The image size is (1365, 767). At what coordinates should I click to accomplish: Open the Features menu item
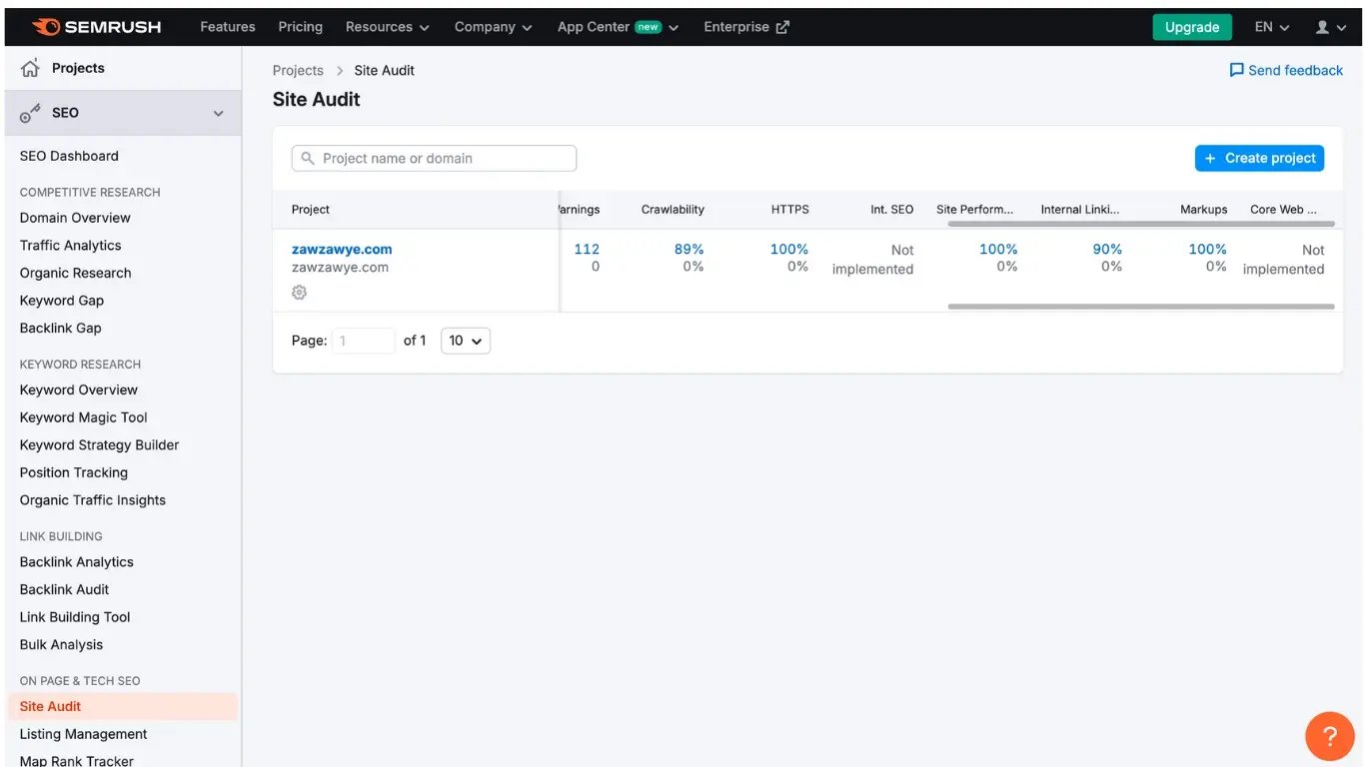click(x=228, y=27)
